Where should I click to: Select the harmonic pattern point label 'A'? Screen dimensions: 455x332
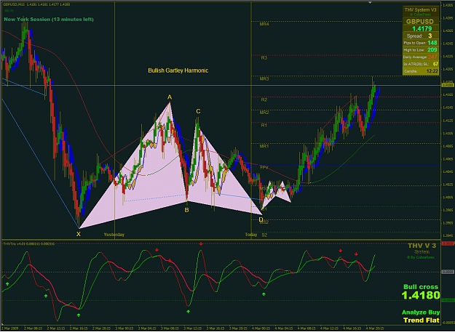(170, 97)
